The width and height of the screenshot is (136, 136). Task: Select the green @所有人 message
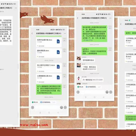tap(94, 51)
